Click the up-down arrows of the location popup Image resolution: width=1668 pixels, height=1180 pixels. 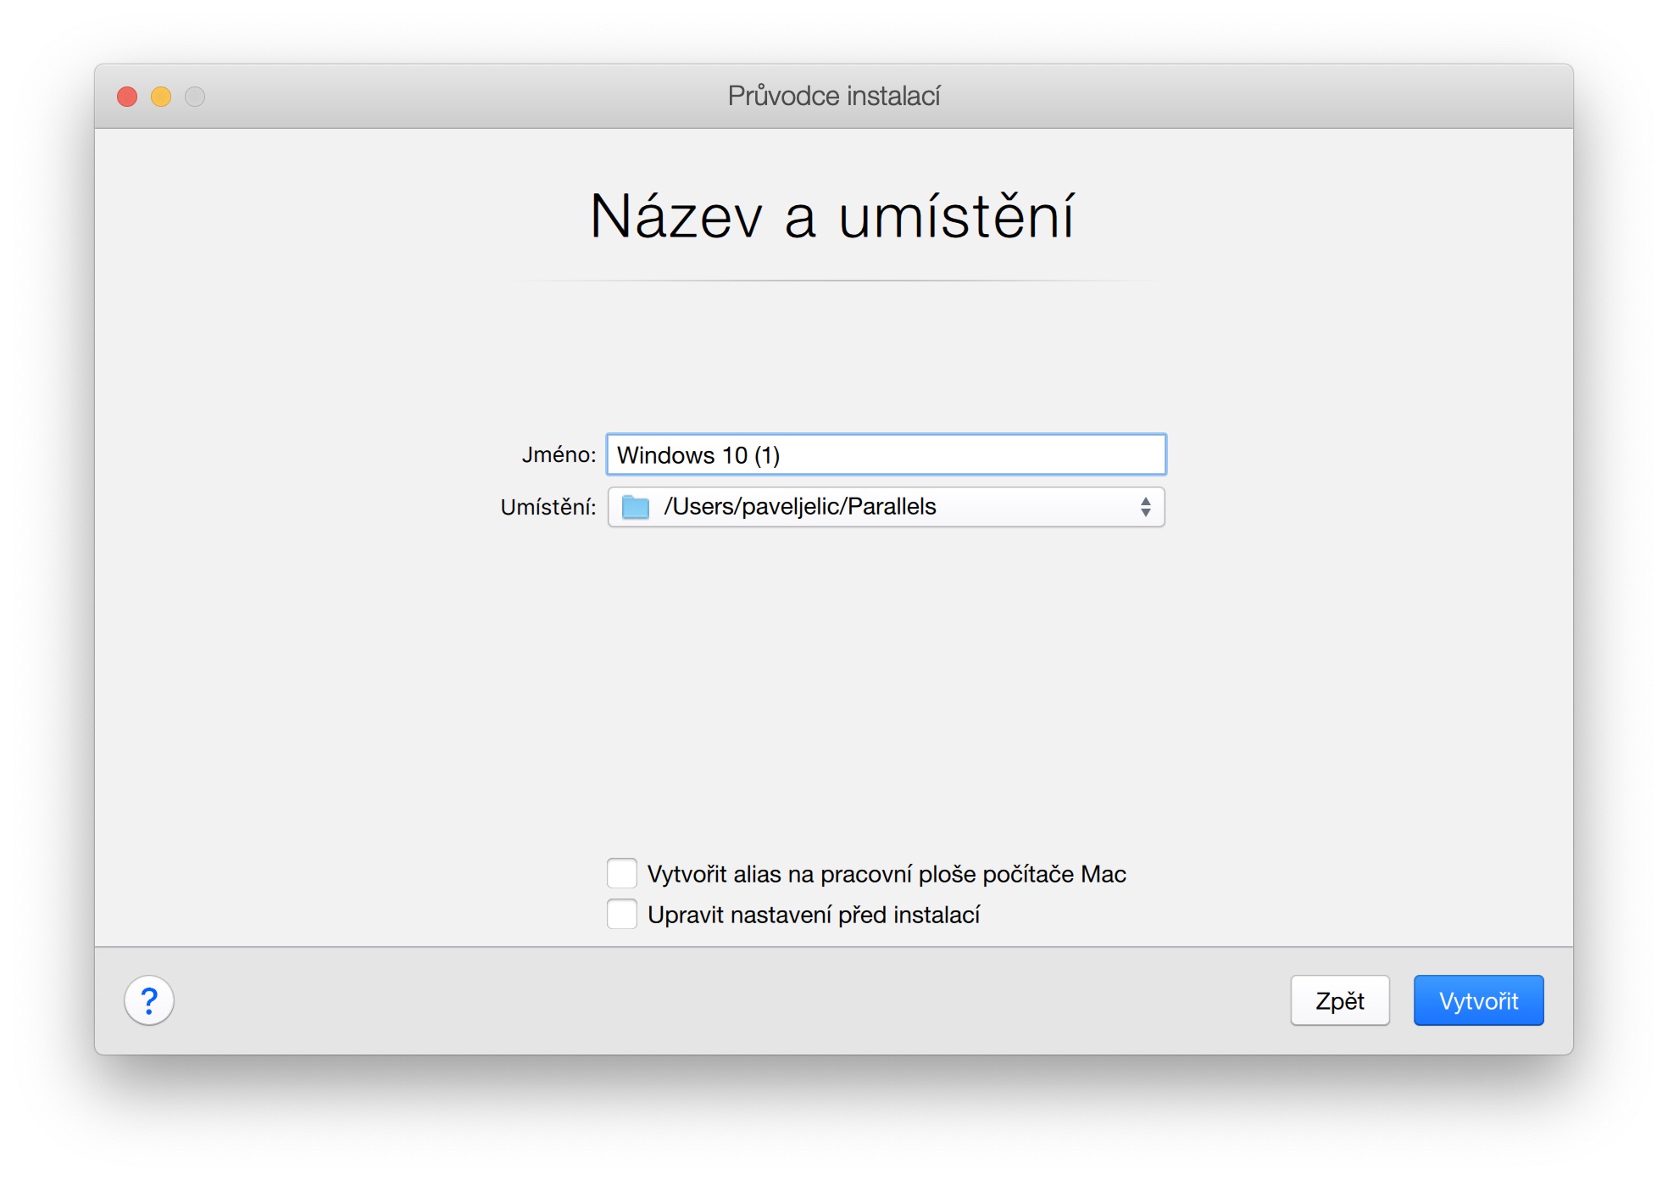pyautogui.click(x=1145, y=507)
